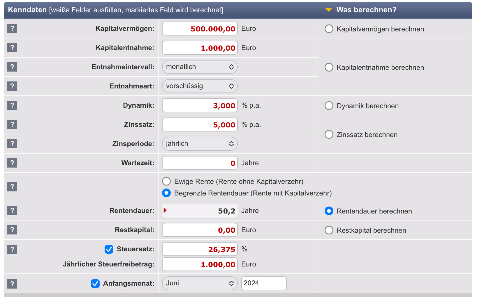Expand the Entnahmeart dropdown showing vorschüssig
Viewport: 477px width, 297px height.
[x=200, y=86]
